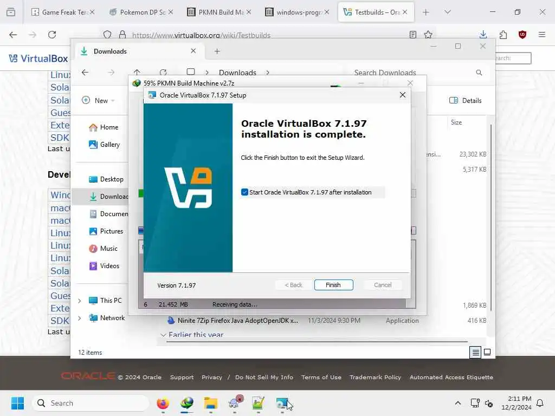
Task: Toggle Firefox reader view
Action: point(412,35)
